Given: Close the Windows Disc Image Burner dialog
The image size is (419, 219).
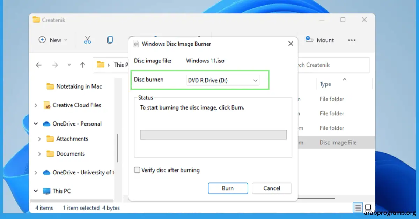Looking at the screenshot, I should 291,44.
